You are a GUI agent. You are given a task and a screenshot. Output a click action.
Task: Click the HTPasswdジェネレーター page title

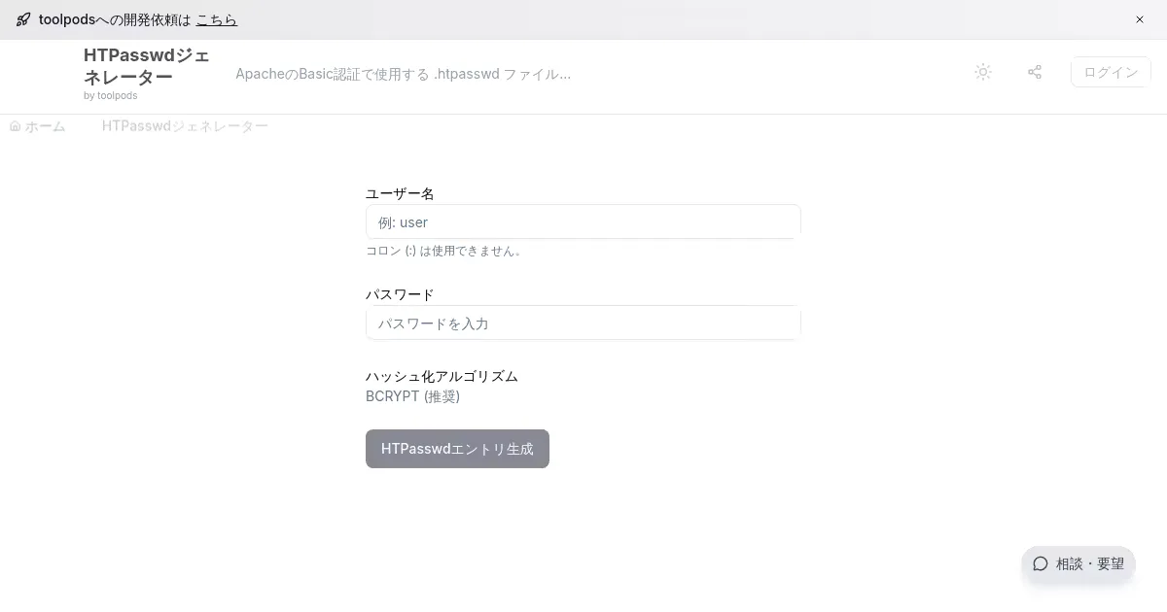click(146, 66)
